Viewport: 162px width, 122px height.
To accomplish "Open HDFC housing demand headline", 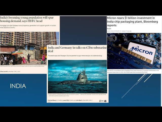I will tap(27, 19).
